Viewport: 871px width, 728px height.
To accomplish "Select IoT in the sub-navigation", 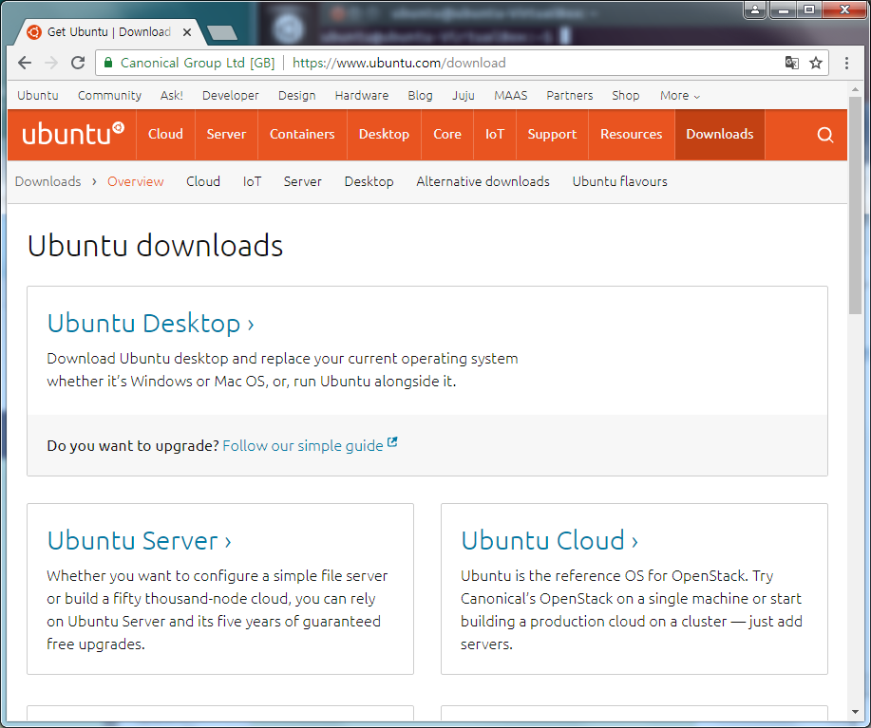I will click(252, 181).
